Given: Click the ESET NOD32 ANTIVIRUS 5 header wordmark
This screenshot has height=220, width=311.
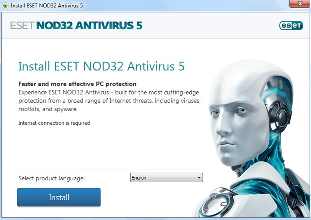Looking at the screenshot, I should (x=76, y=26).
